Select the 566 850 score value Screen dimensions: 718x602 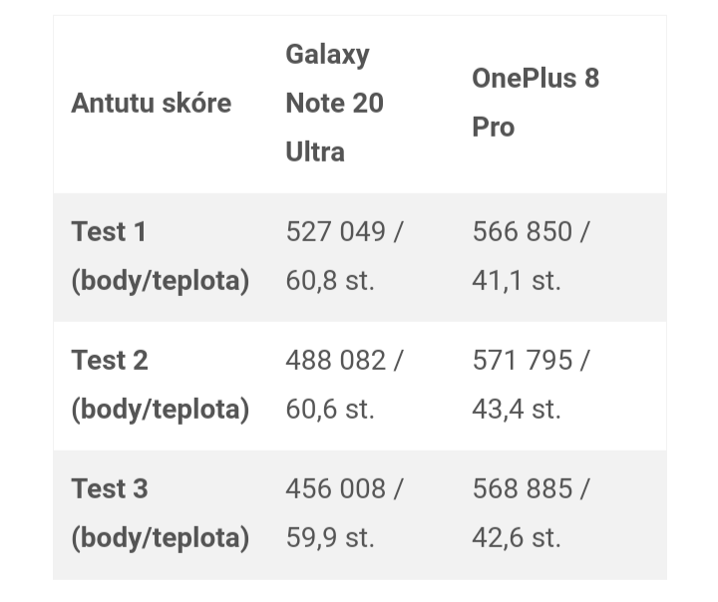(522, 231)
